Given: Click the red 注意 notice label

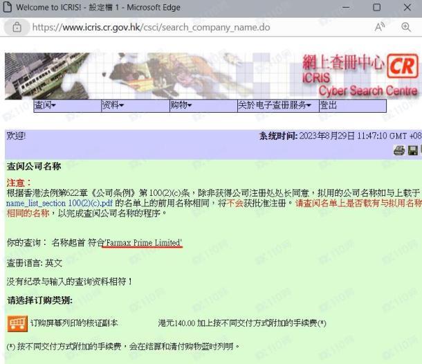Looking at the screenshot, I should pyautogui.click(x=19, y=183).
